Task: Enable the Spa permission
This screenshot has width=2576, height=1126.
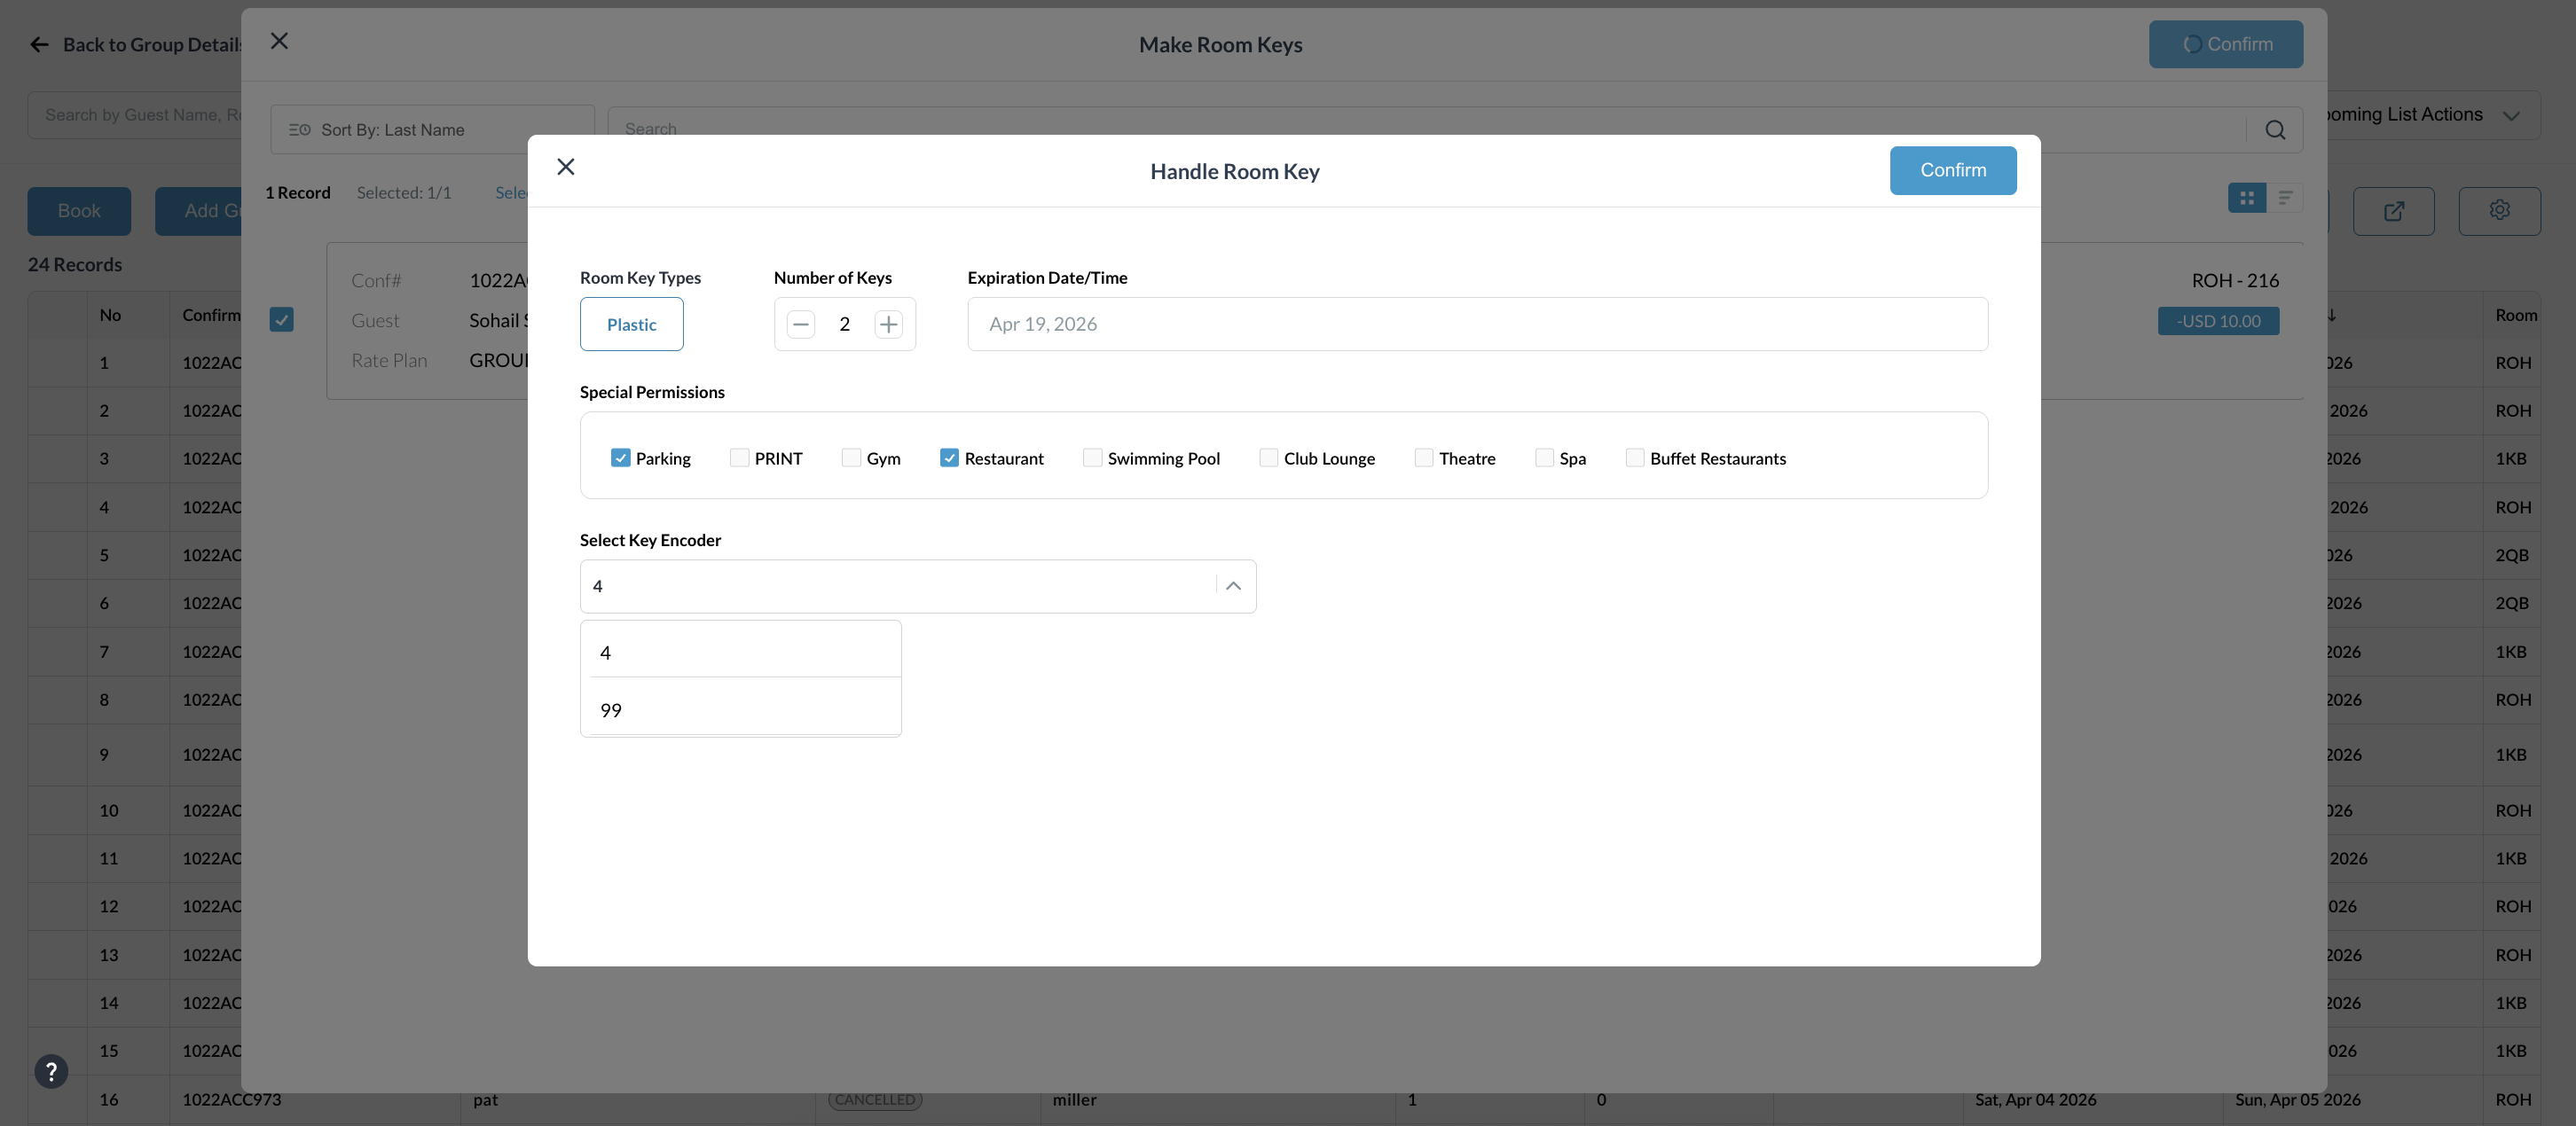Action: (1544, 457)
